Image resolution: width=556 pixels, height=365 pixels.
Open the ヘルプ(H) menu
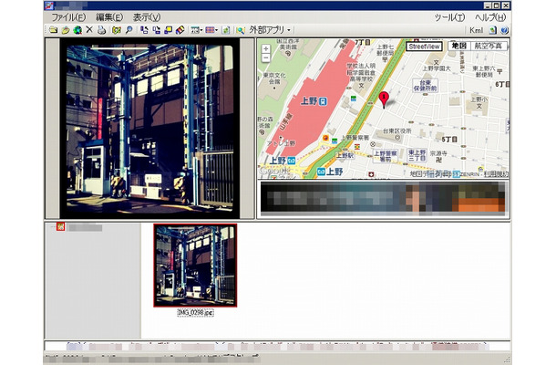(490, 17)
